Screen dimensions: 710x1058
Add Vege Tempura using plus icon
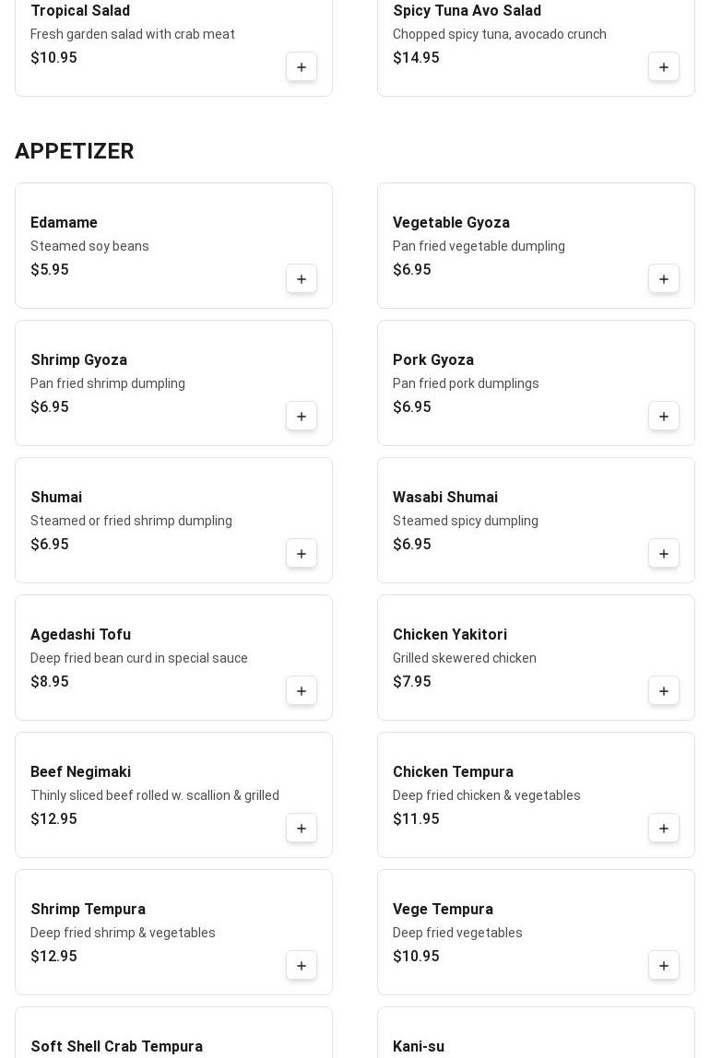point(664,966)
